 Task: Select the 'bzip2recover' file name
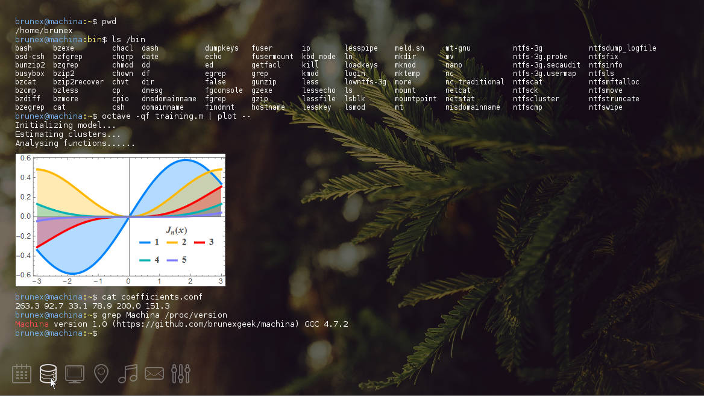point(78,82)
